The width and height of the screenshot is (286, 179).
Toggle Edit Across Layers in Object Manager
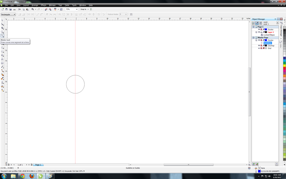coord(257,23)
